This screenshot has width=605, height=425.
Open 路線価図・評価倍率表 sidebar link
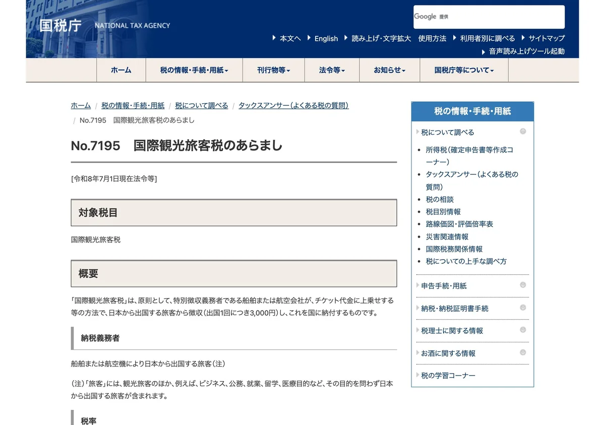coord(459,224)
